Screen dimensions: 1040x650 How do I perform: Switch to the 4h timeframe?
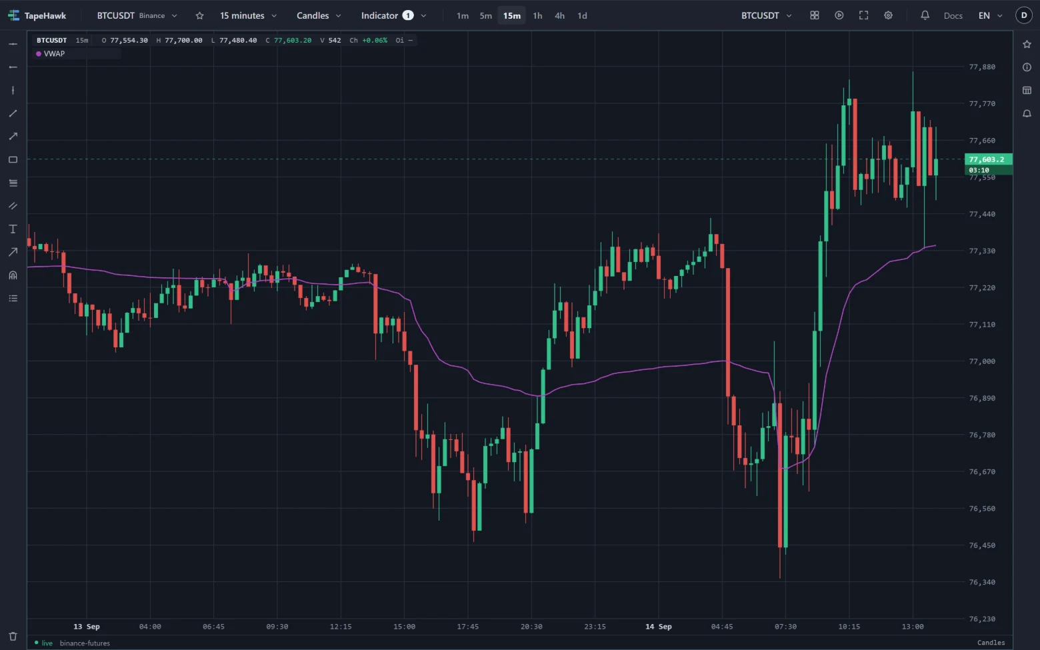click(560, 15)
